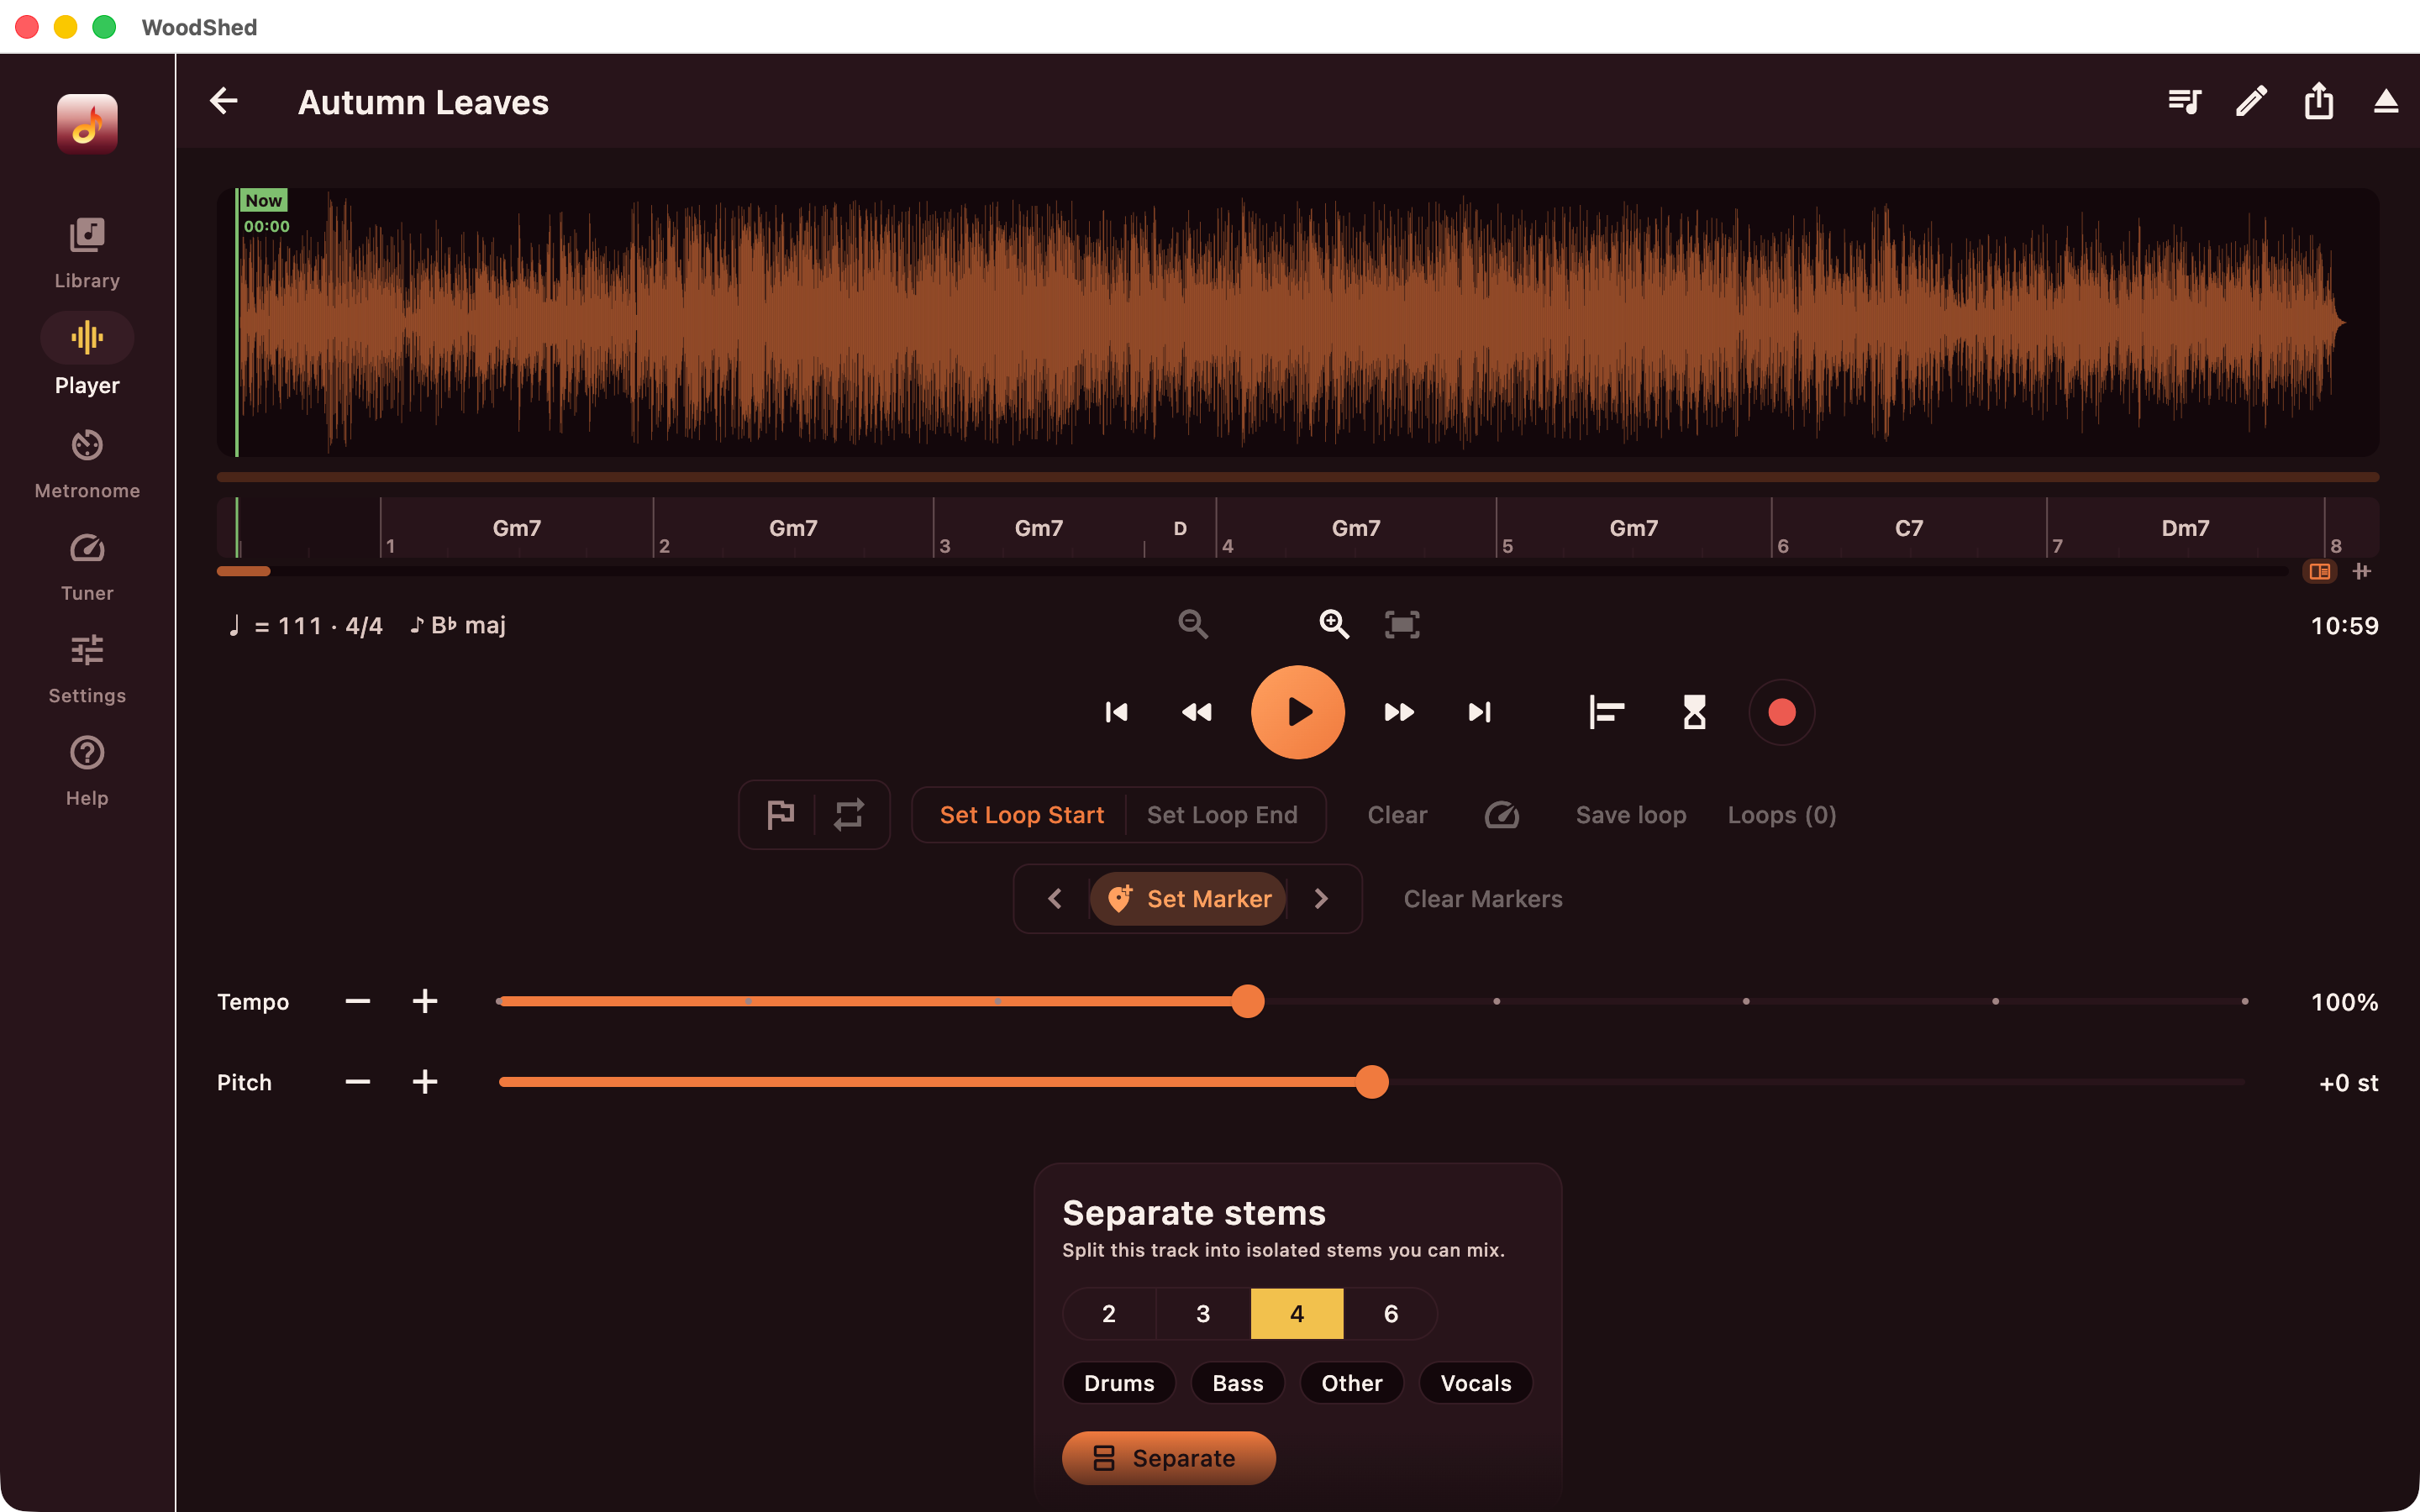The height and width of the screenshot is (1512, 2420).
Task: Click the D chord before bar 4
Action: (1180, 528)
